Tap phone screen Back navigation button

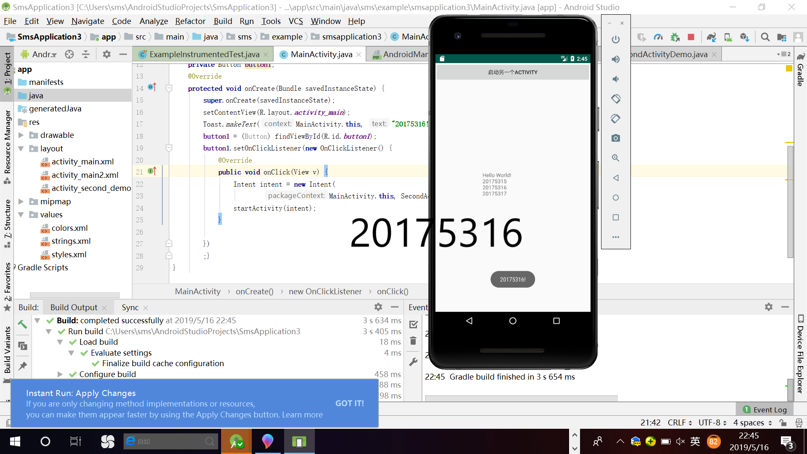tap(469, 321)
